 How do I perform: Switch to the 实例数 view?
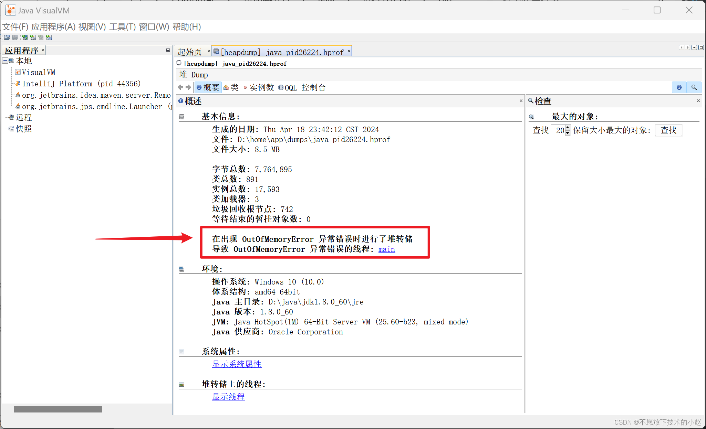pyautogui.click(x=258, y=87)
